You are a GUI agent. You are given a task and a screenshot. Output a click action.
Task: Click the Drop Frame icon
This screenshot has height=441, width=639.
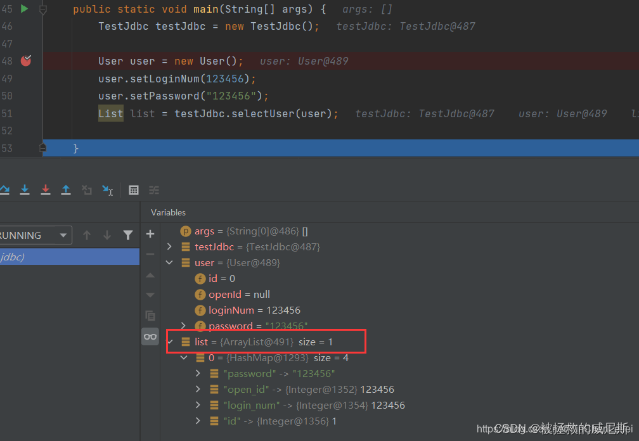[x=86, y=189]
